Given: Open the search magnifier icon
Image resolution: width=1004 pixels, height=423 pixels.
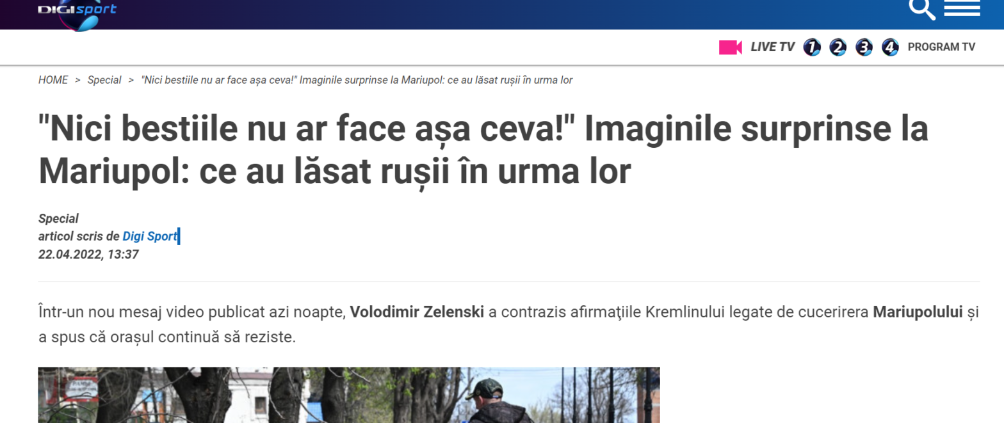Looking at the screenshot, I should coord(922,9).
